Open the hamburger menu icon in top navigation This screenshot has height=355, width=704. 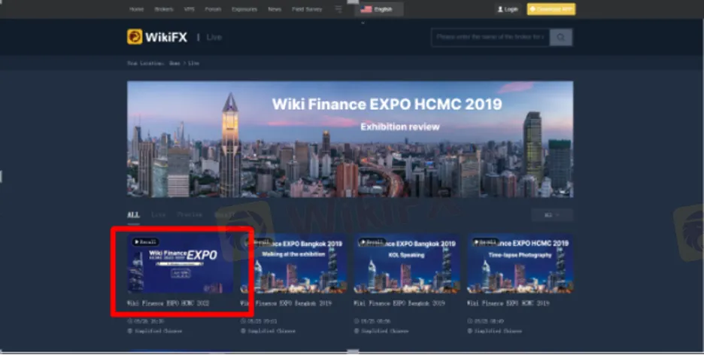[338, 9]
